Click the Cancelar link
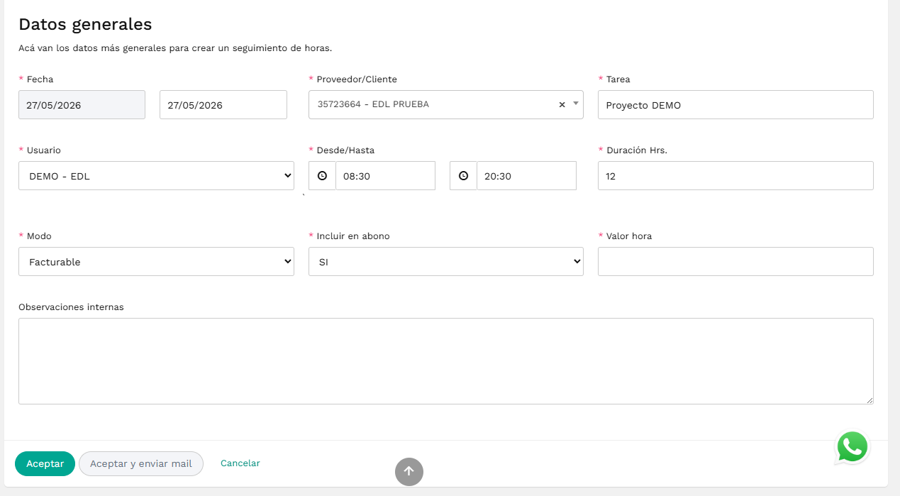The image size is (900, 496). pyautogui.click(x=240, y=463)
